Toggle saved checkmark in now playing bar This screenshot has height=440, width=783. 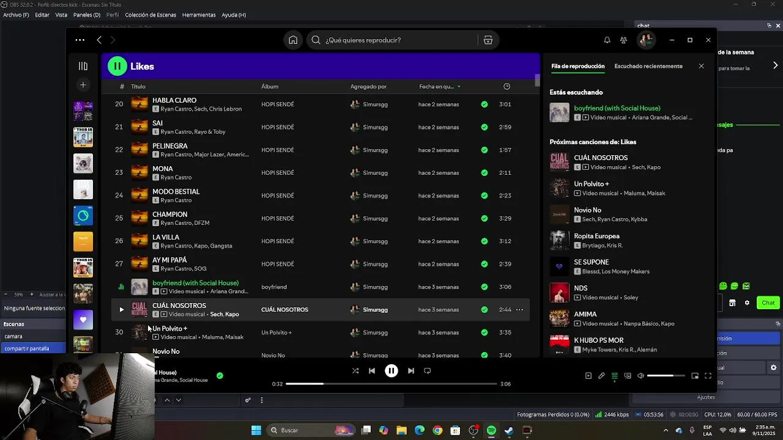point(220,376)
